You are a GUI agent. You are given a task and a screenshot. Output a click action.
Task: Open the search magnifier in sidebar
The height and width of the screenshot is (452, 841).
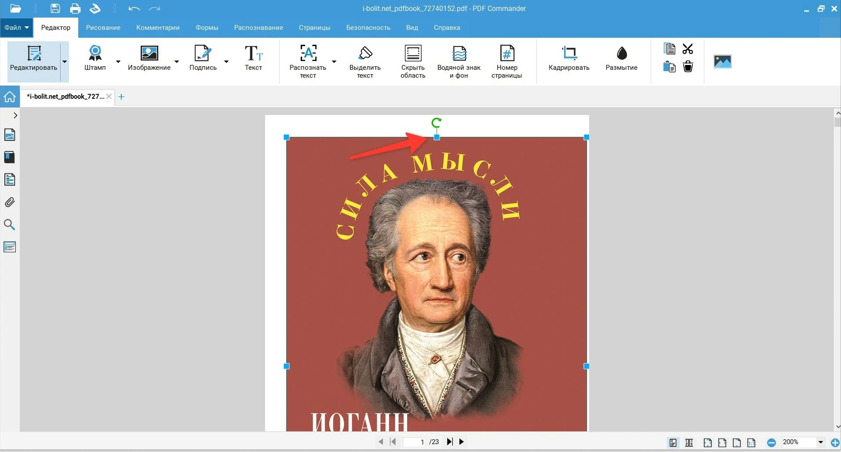(x=10, y=225)
